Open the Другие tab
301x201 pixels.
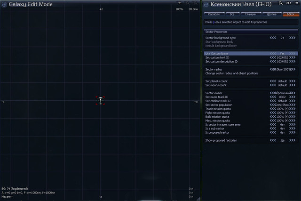271,14
